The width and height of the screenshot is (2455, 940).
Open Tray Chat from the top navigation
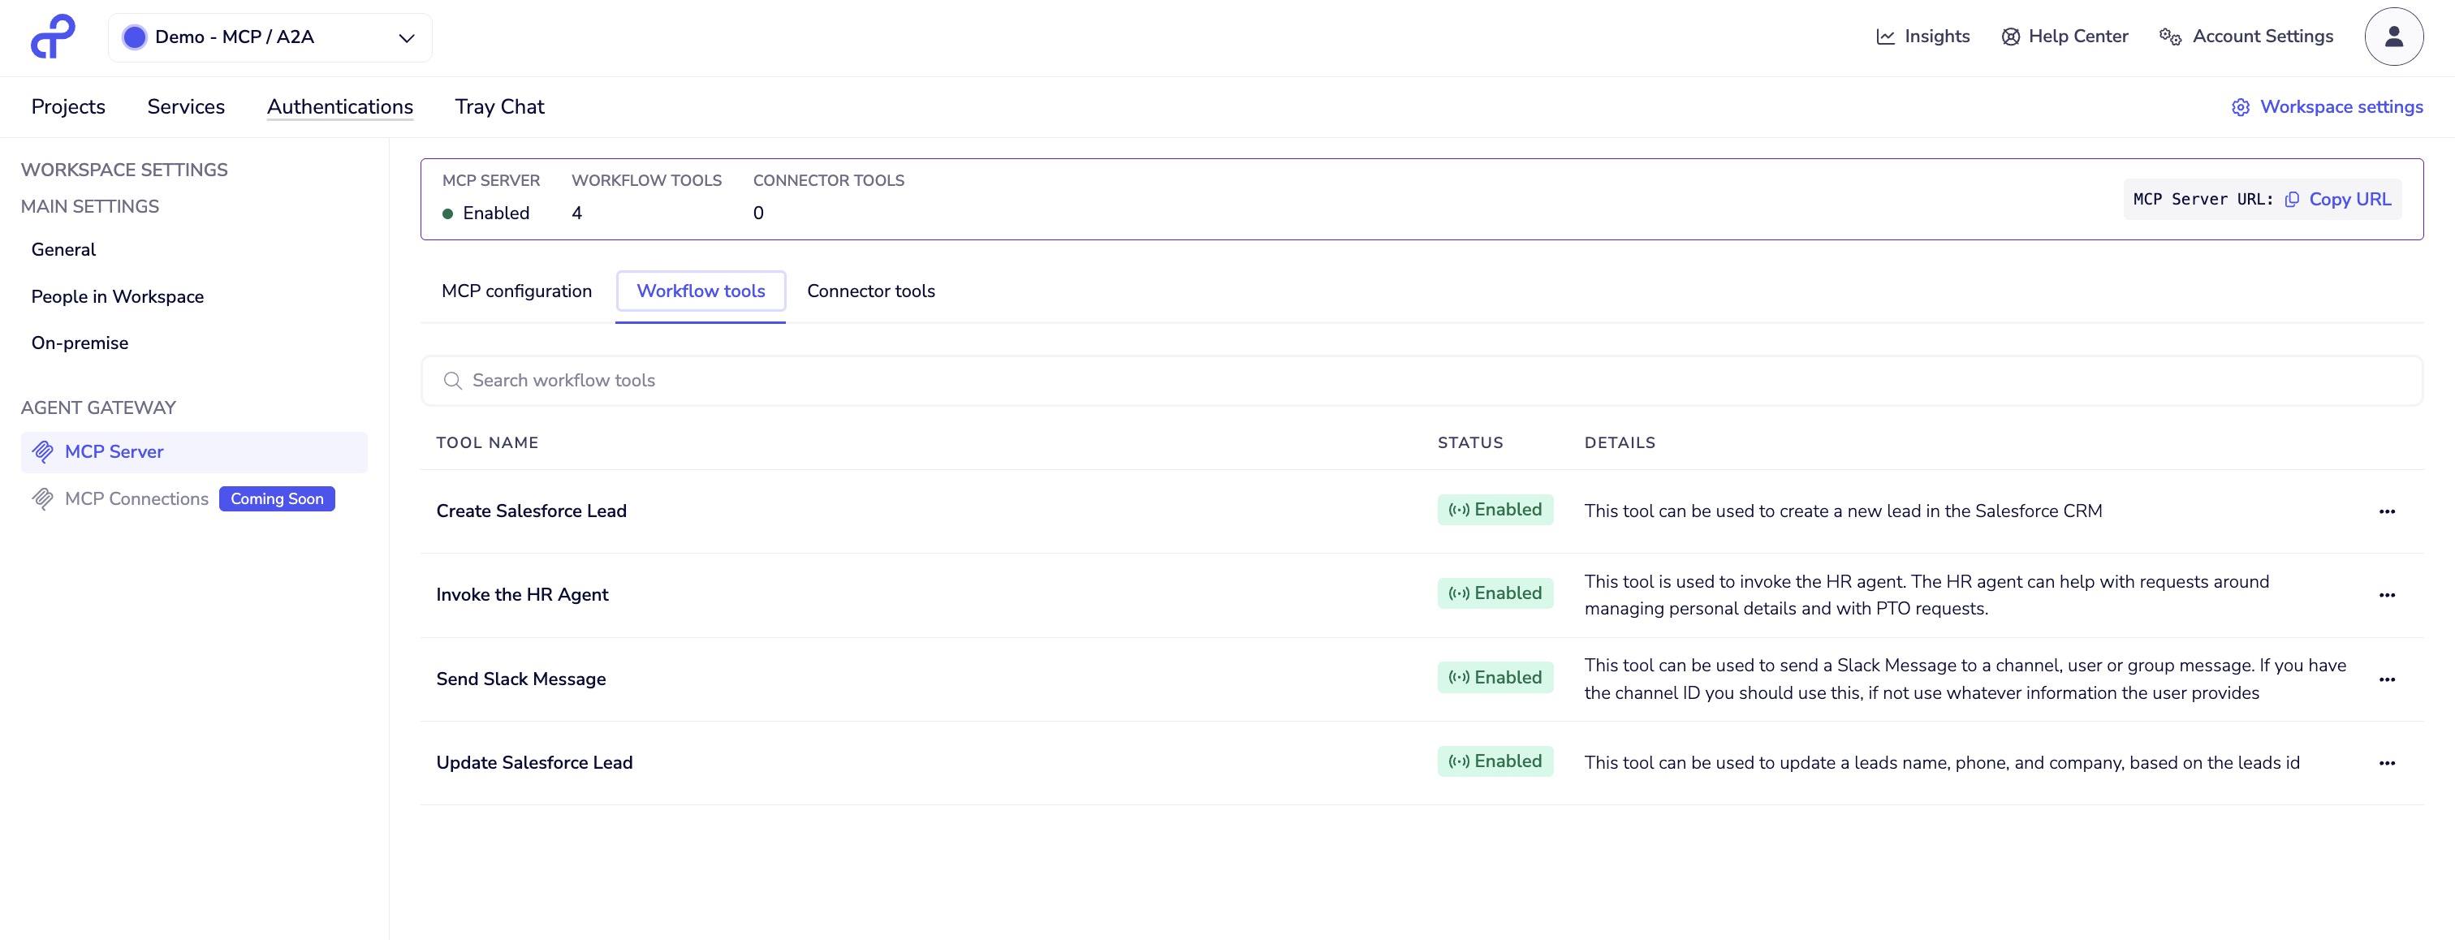[x=499, y=107]
